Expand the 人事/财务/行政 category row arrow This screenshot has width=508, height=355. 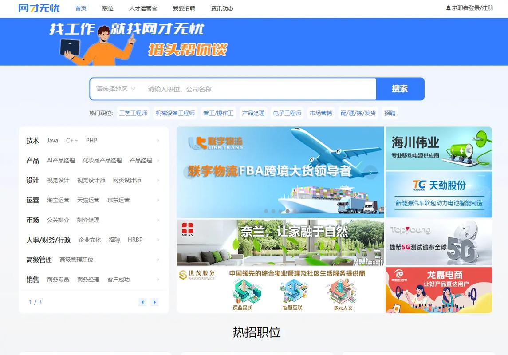pos(158,240)
